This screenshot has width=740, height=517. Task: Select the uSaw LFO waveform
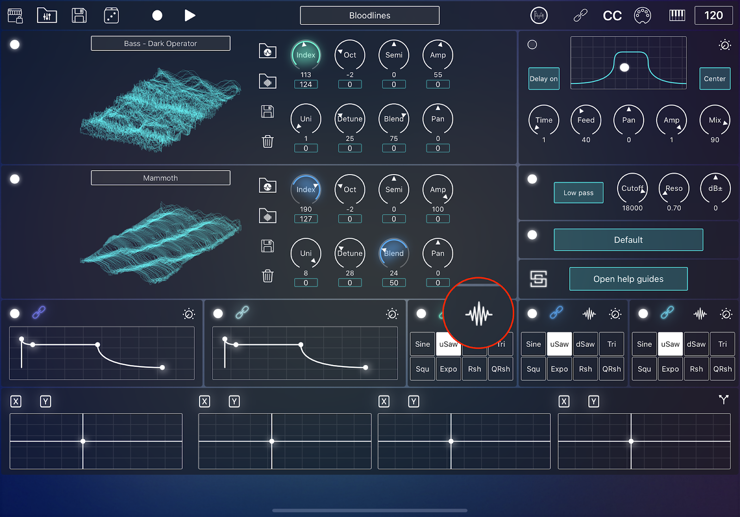pos(448,344)
